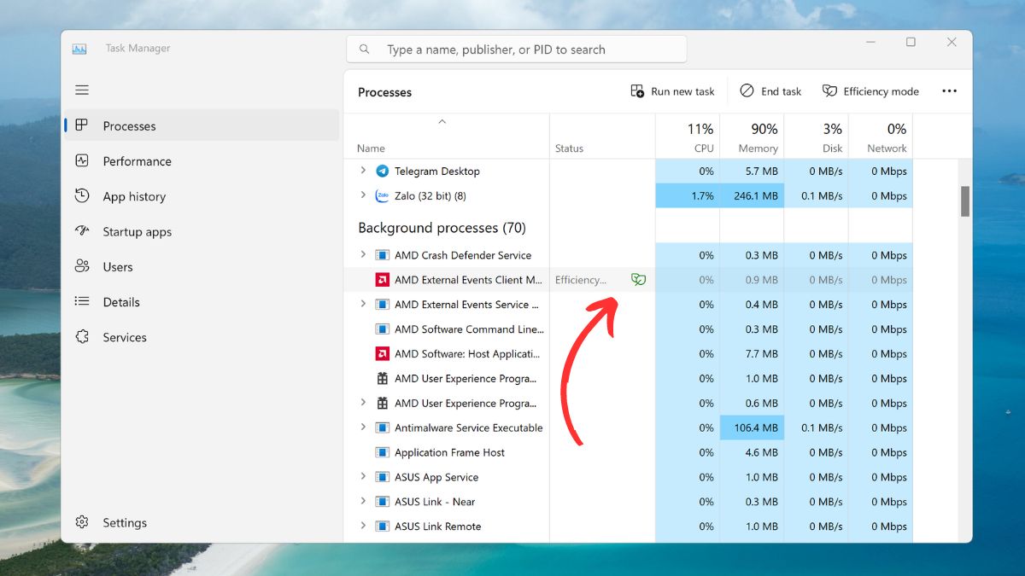Open the three-dot more options menu
The width and height of the screenshot is (1025, 576).
(949, 91)
